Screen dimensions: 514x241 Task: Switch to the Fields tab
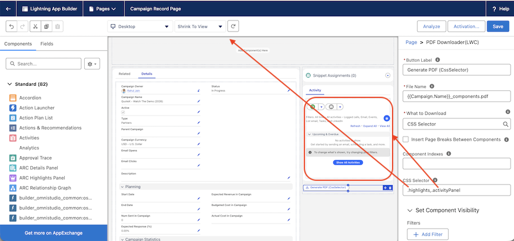click(47, 44)
